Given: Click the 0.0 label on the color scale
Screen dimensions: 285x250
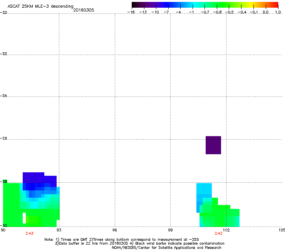Looking at the screenshot, I should click(x=266, y=12).
